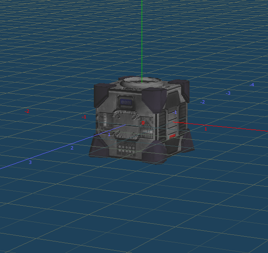Click the blue "3" Z-axis label

pyautogui.click(x=30, y=162)
